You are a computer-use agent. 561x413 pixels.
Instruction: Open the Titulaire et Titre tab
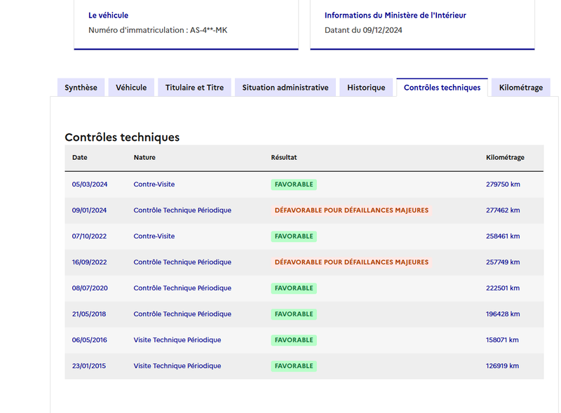[x=195, y=88]
